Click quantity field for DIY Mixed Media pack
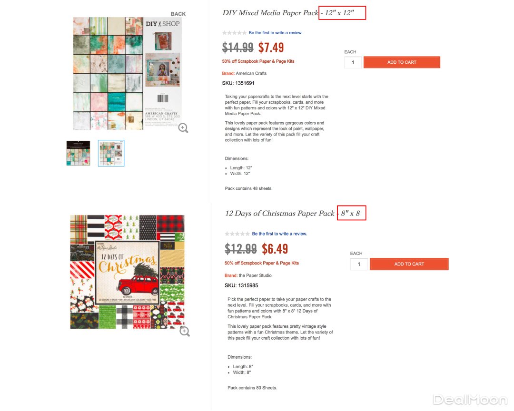514x411 pixels. pyautogui.click(x=353, y=62)
